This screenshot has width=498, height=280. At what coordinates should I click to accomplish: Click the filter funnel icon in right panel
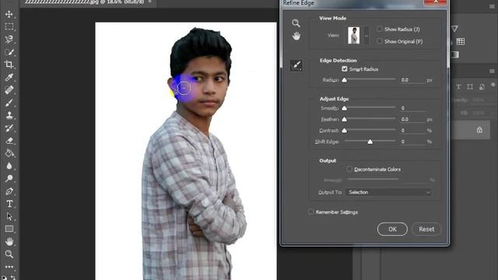(x=454, y=29)
